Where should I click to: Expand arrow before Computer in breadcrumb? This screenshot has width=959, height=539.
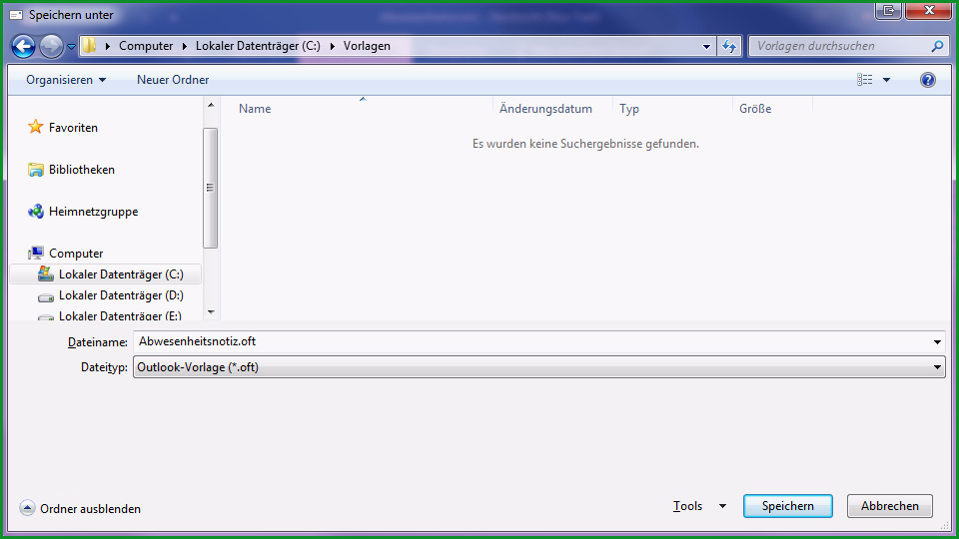tap(108, 46)
